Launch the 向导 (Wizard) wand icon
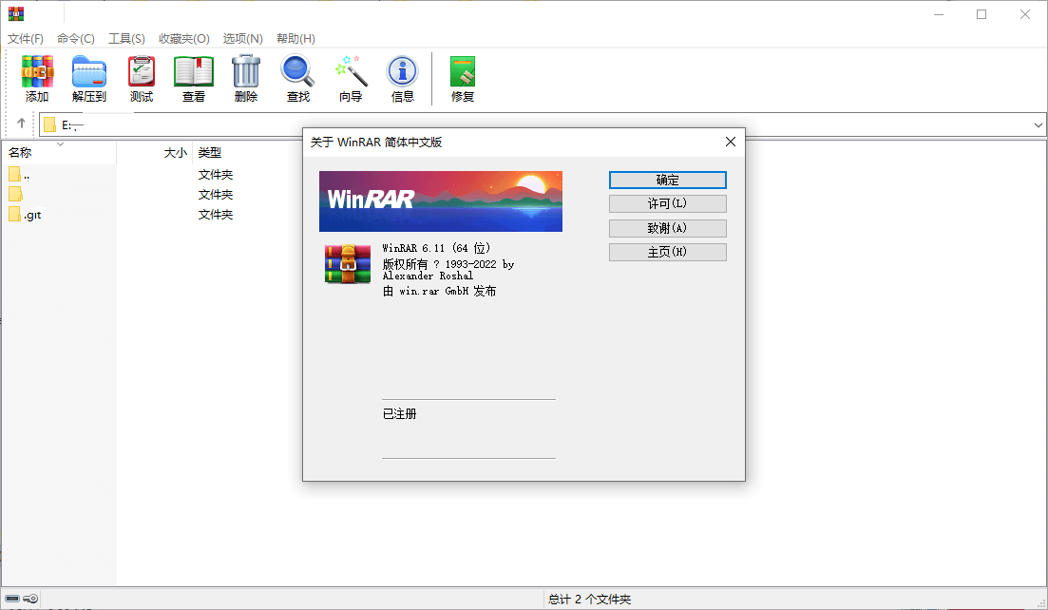This screenshot has height=610, width=1048. coord(351,78)
